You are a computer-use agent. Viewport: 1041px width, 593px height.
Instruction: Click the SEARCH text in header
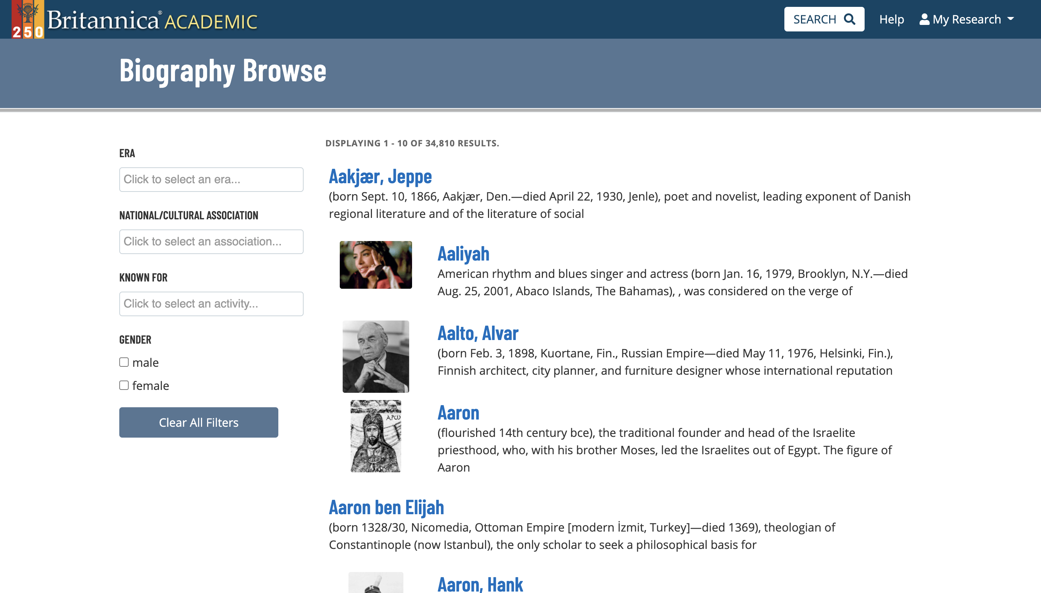point(815,19)
